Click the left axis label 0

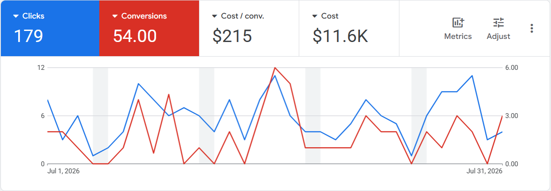[x=43, y=164]
